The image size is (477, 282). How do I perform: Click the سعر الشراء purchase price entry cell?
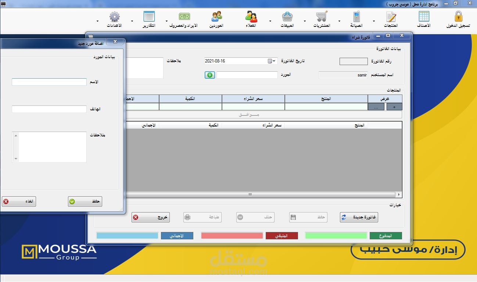[253, 107]
